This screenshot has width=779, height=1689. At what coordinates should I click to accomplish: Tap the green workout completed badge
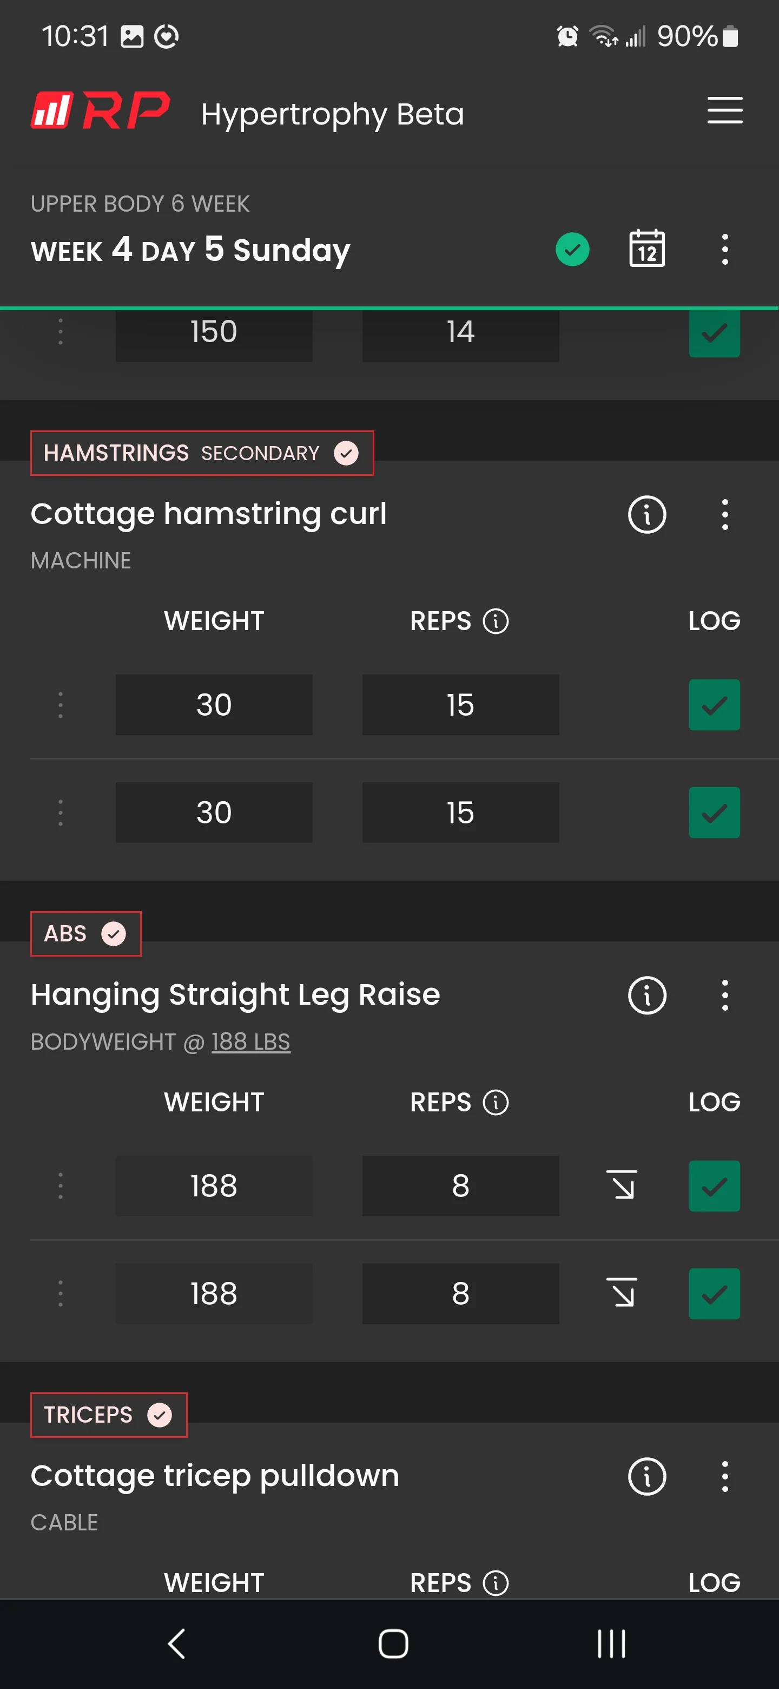click(572, 249)
